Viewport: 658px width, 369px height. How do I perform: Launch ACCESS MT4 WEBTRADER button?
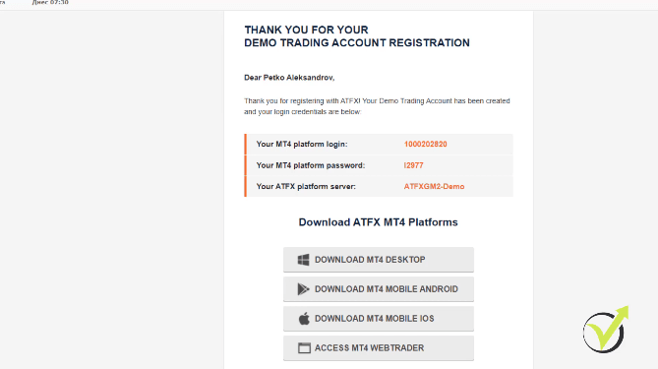[379, 348]
